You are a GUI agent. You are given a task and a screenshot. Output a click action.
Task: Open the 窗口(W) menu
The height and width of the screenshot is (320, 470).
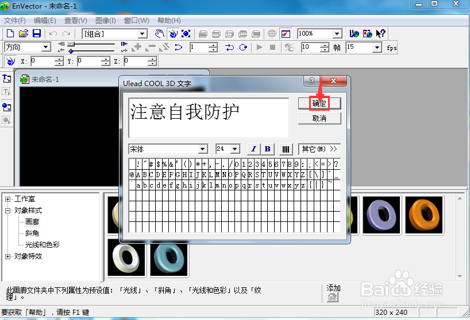click(136, 21)
